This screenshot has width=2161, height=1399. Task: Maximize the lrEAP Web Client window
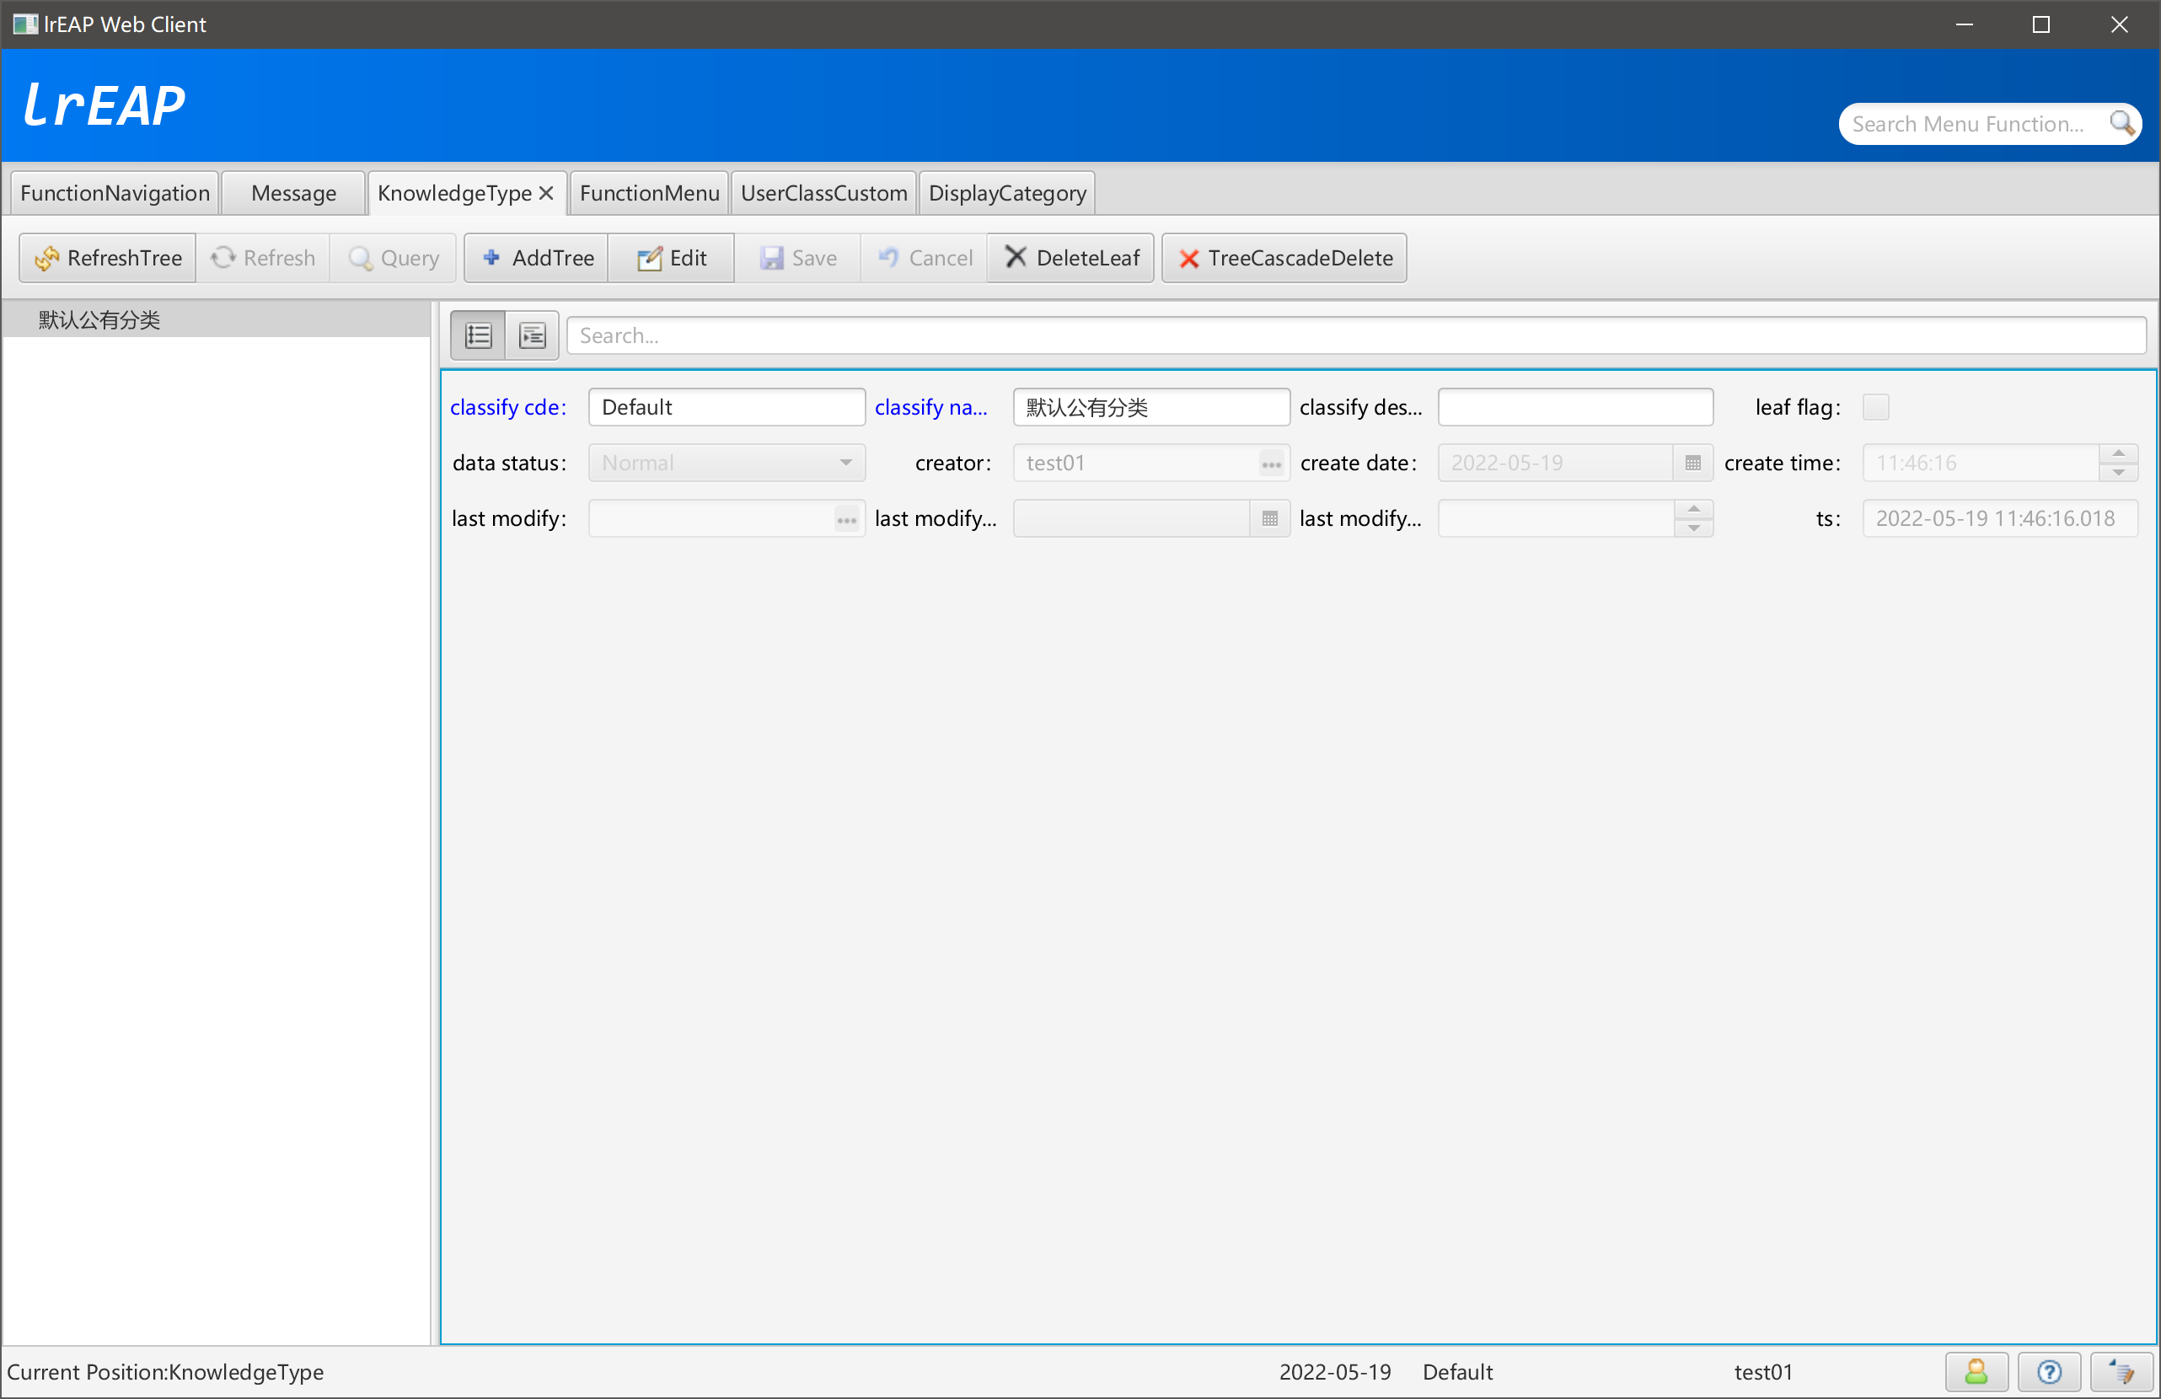[x=2041, y=24]
